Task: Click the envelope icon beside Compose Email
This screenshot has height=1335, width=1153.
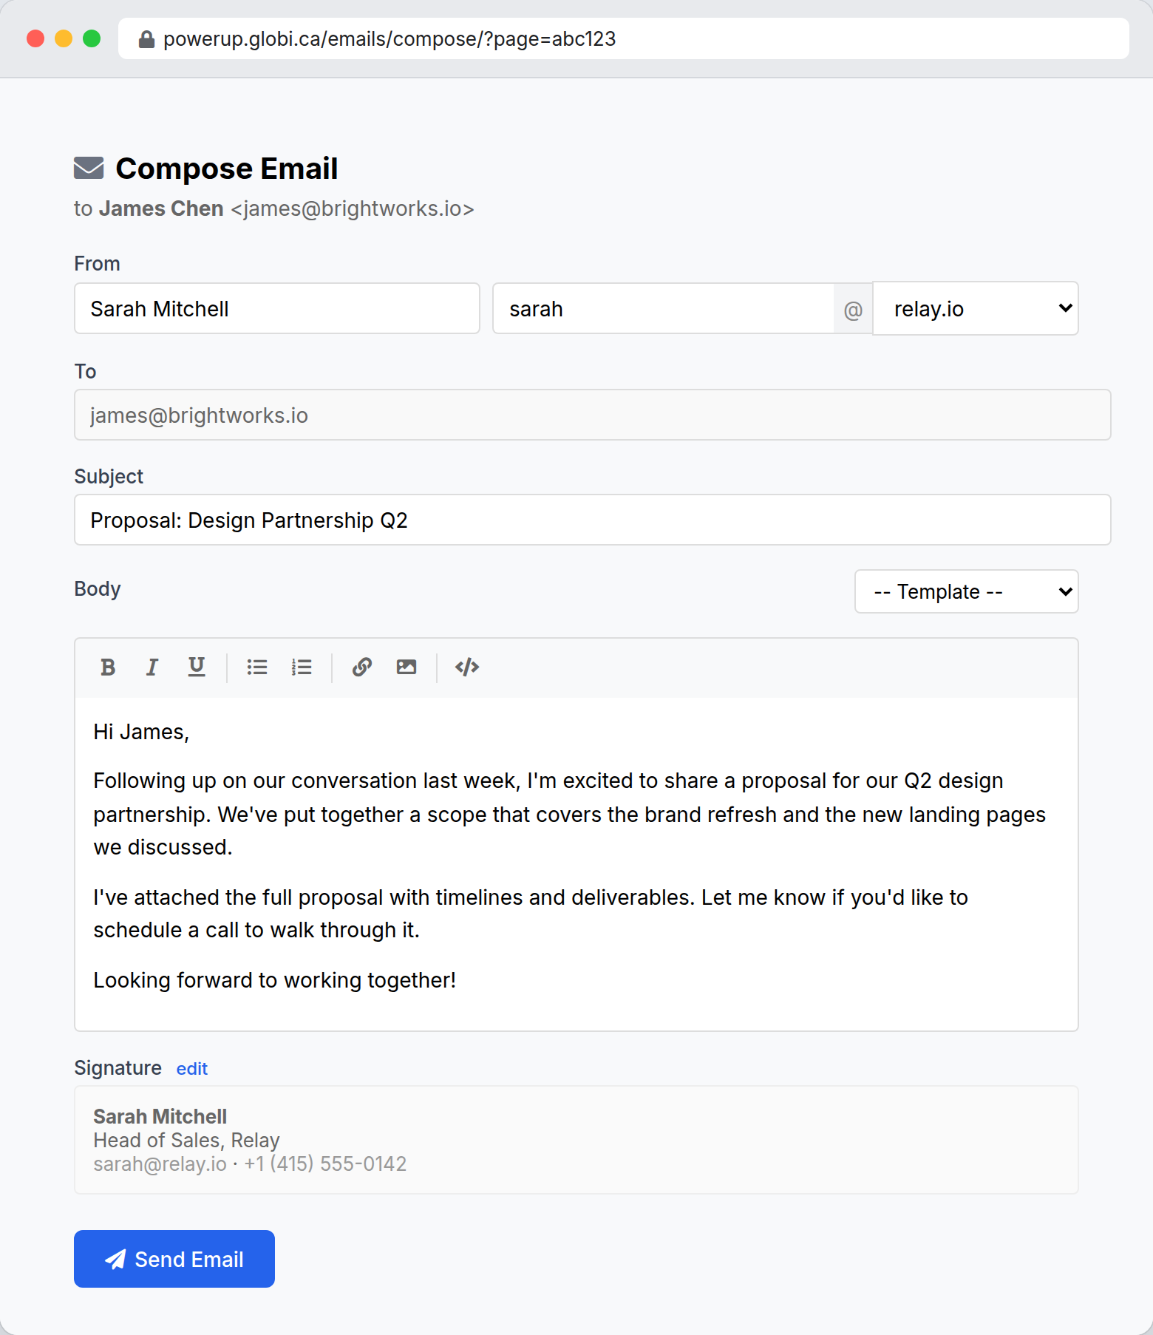Action: pyautogui.click(x=88, y=168)
